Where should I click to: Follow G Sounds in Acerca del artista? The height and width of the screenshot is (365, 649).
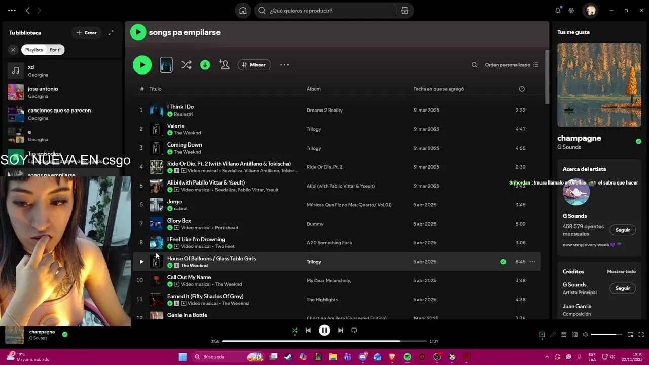[623, 230]
